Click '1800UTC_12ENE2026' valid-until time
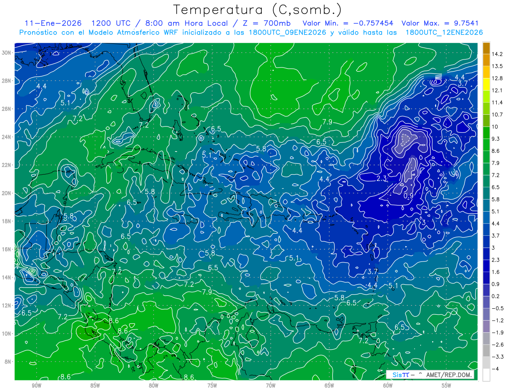The height and width of the screenshot is (391, 506). coord(444,32)
